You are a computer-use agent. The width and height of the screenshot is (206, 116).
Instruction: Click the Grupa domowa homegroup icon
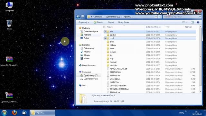pyautogui.click(x=80, y=65)
